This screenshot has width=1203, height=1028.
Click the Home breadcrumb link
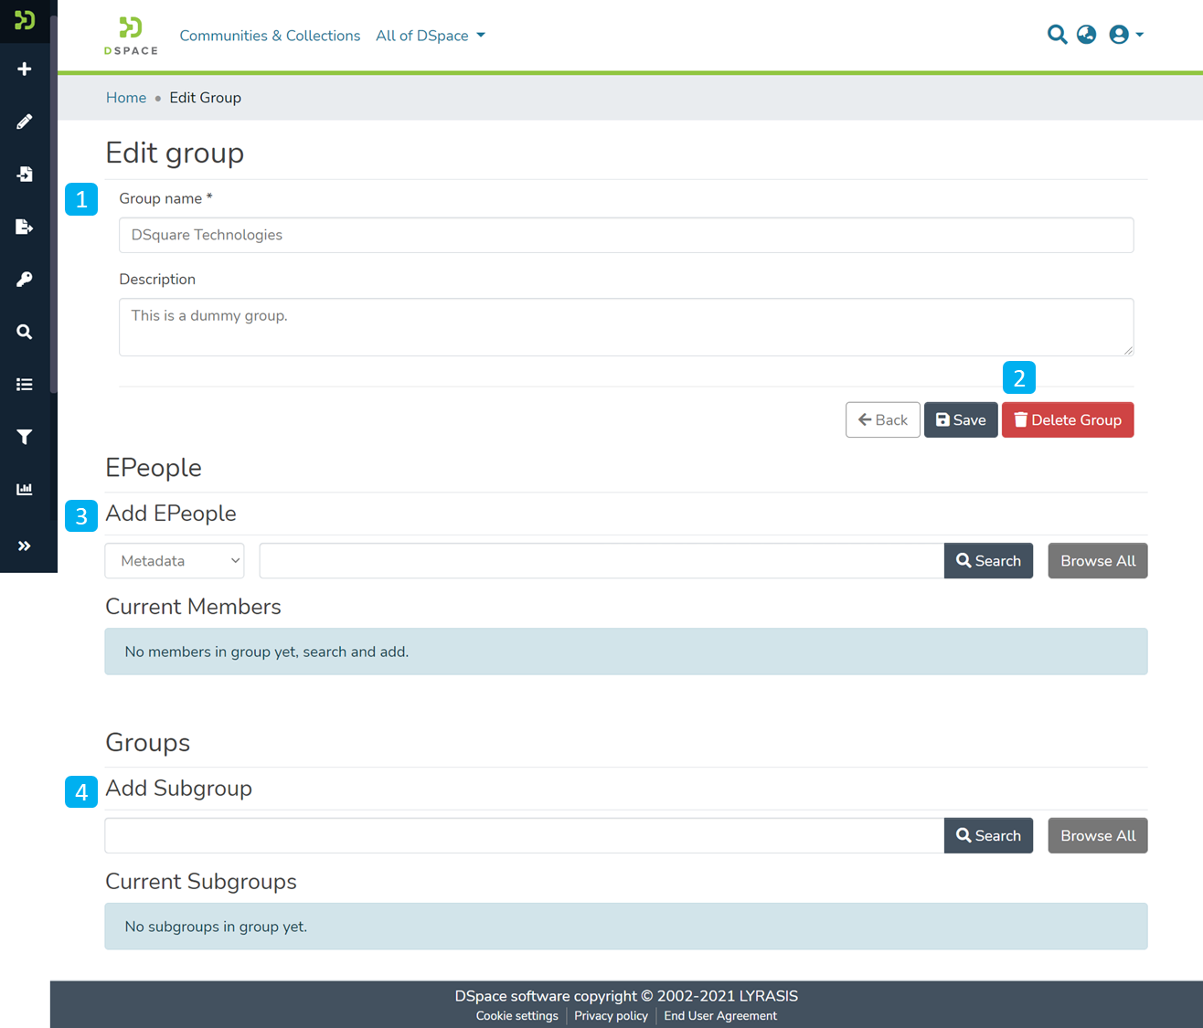pos(126,98)
